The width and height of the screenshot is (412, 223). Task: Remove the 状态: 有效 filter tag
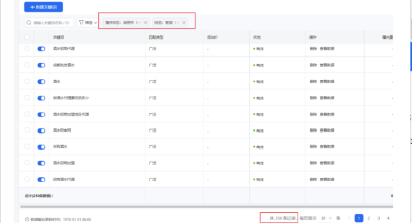184,23
